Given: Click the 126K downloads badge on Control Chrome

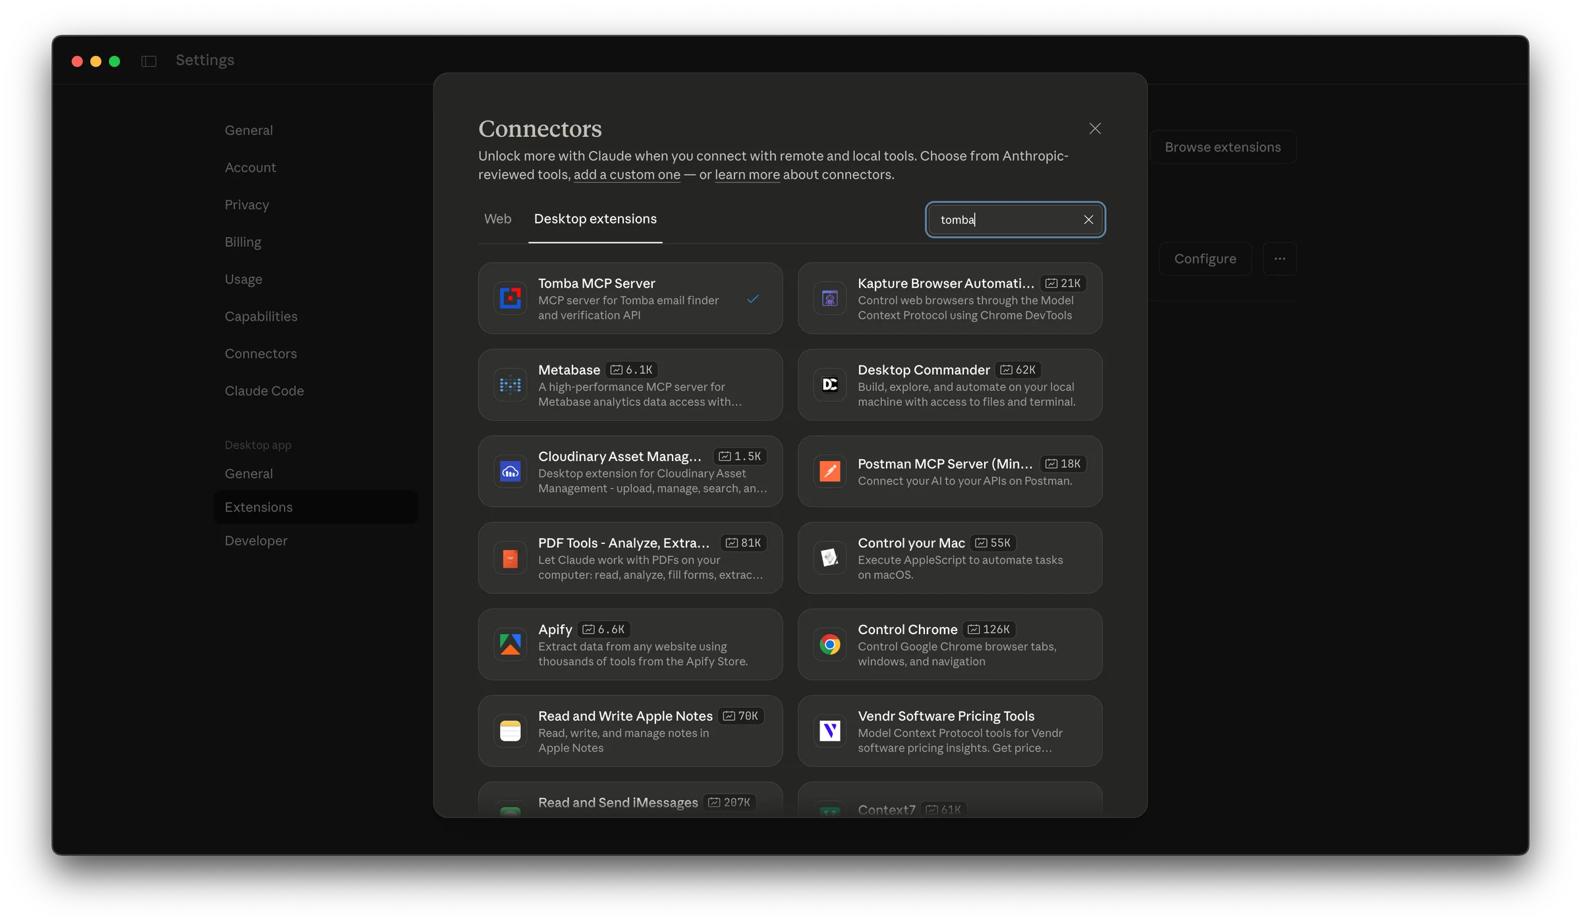Looking at the screenshot, I should [x=989, y=630].
